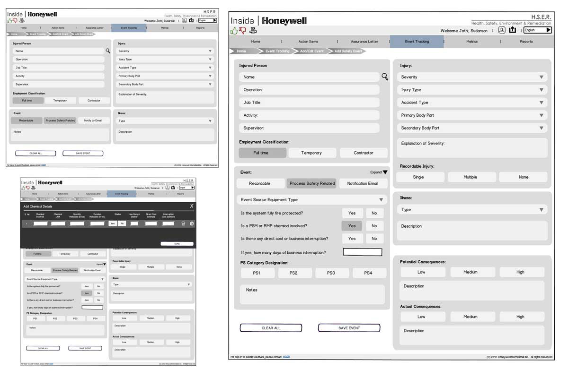
Task: Open Metrics tab in the large right mockup
Action: [x=472, y=42]
